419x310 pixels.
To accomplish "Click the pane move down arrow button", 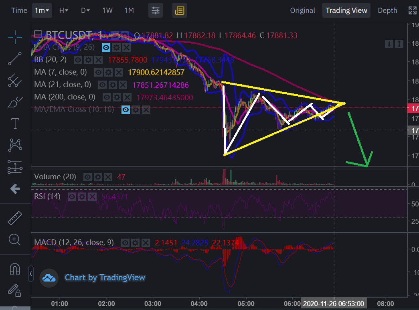I will click(x=389, y=44).
